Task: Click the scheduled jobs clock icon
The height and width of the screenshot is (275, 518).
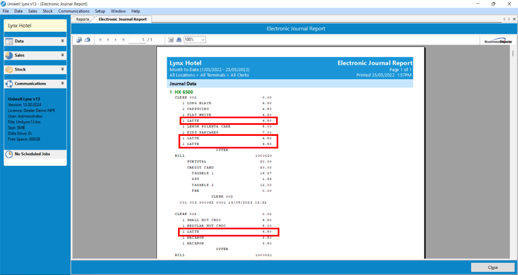Action: [9, 154]
